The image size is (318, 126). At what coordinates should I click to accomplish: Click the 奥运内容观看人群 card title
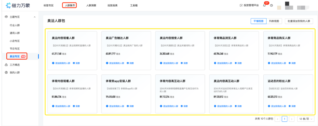63,38
